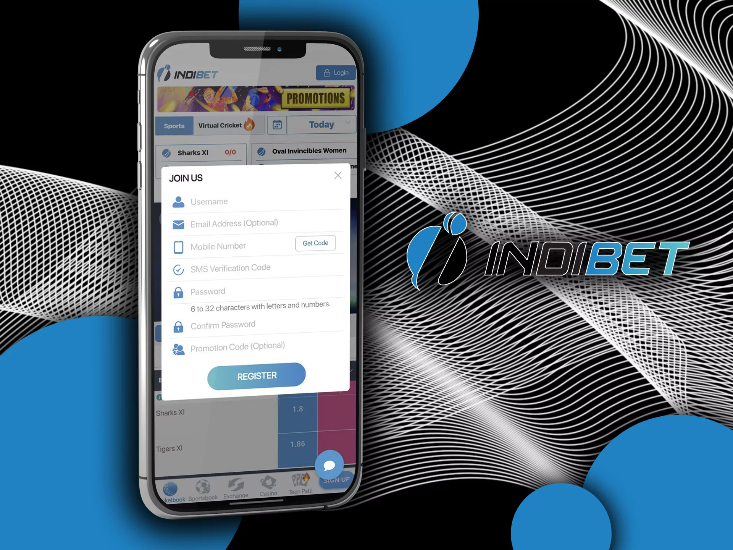
Task: Click the password lock icon
Action: (177, 293)
